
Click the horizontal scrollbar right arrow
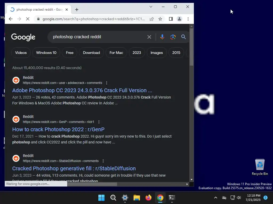[x=187, y=184]
